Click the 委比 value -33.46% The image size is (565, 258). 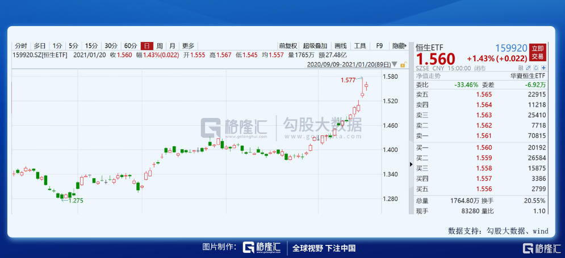click(x=466, y=85)
